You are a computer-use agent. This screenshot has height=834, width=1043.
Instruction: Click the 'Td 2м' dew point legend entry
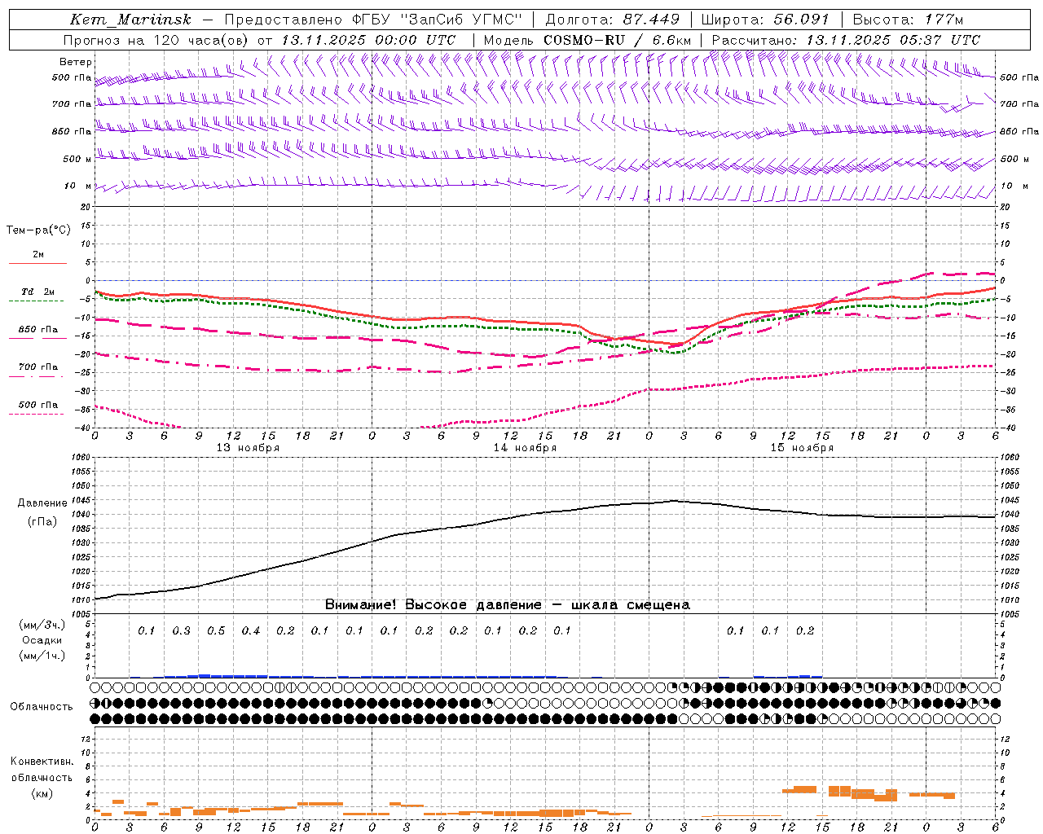[x=38, y=292]
